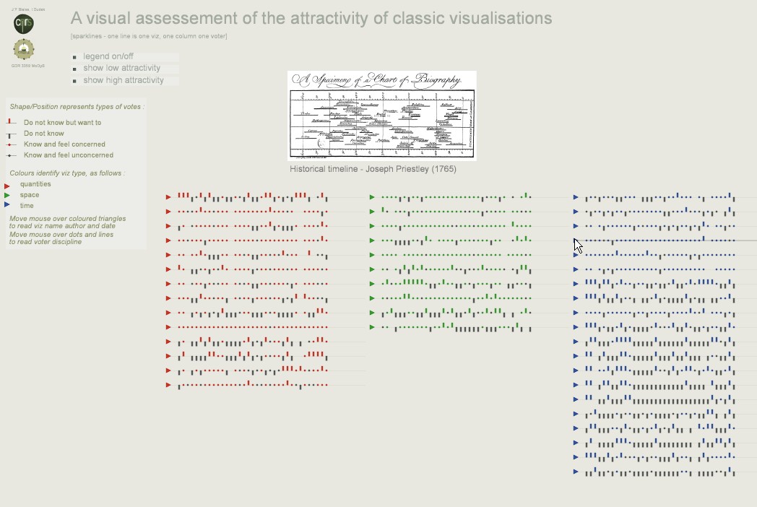Click the 'Do not know' legend symbol

click(11, 134)
